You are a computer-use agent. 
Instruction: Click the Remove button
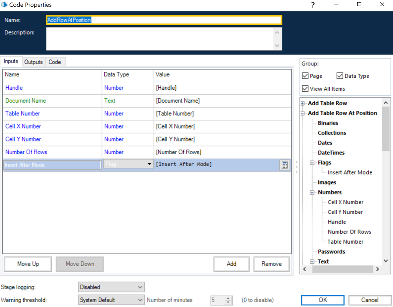click(x=271, y=264)
